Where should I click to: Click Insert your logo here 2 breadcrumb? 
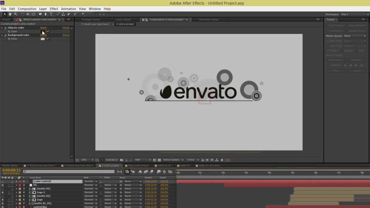tap(95, 24)
